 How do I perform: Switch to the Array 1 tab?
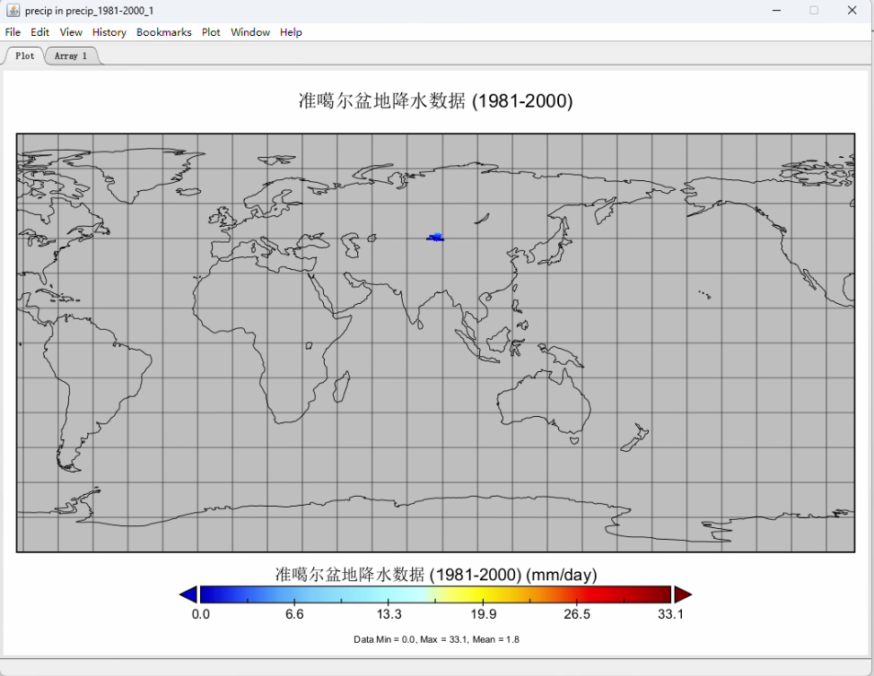[71, 56]
